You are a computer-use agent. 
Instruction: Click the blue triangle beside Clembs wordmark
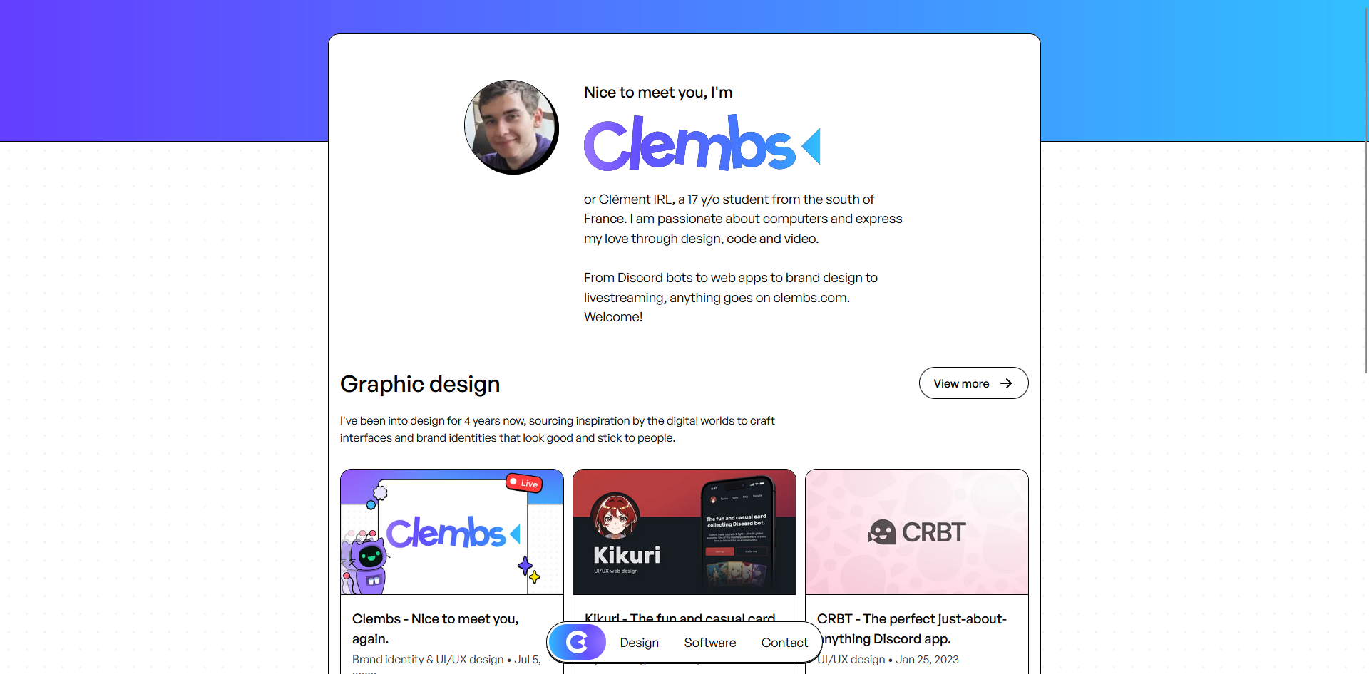[811, 146]
